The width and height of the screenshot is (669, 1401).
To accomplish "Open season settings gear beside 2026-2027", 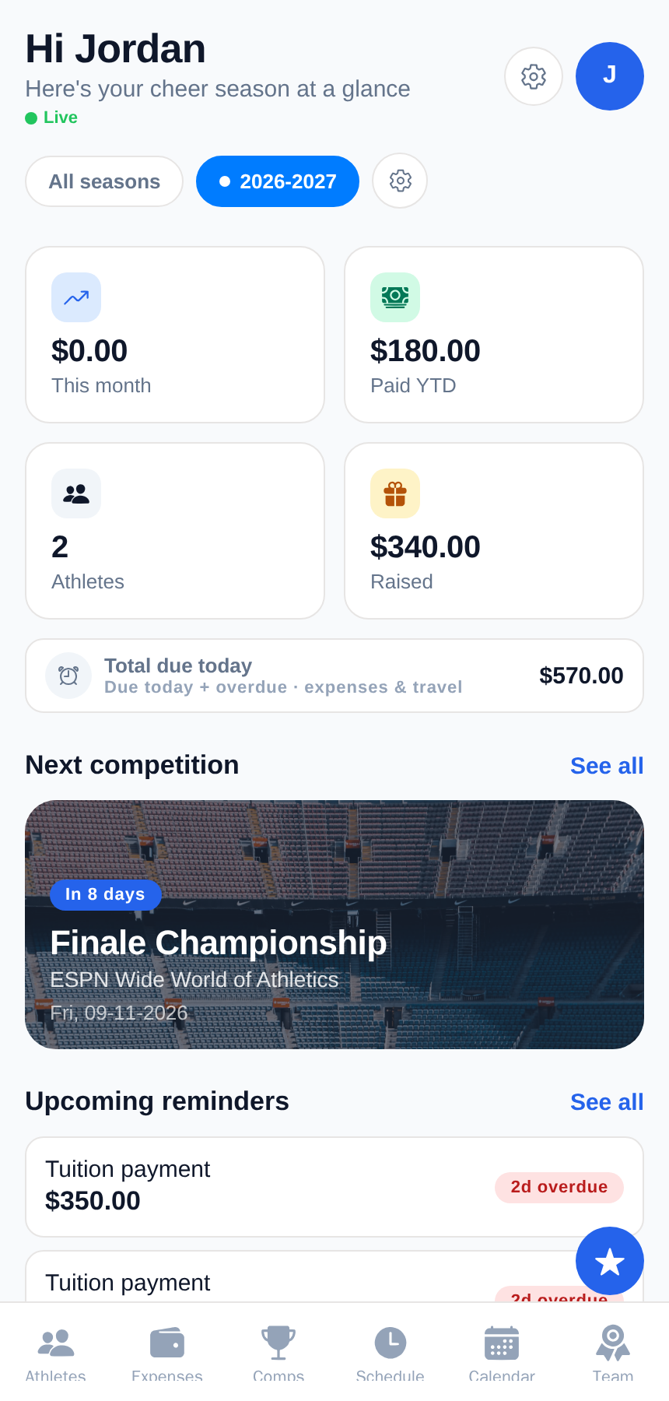I will point(400,181).
